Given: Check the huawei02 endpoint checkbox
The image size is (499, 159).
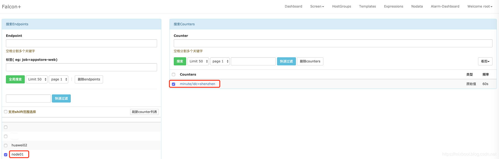Looking at the screenshot, I should pos(6,146).
